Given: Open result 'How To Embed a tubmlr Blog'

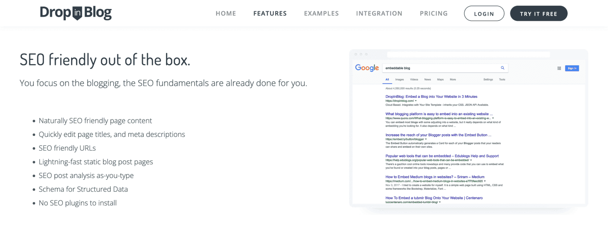Looking at the screenshot, I should [x=434, y=198].
